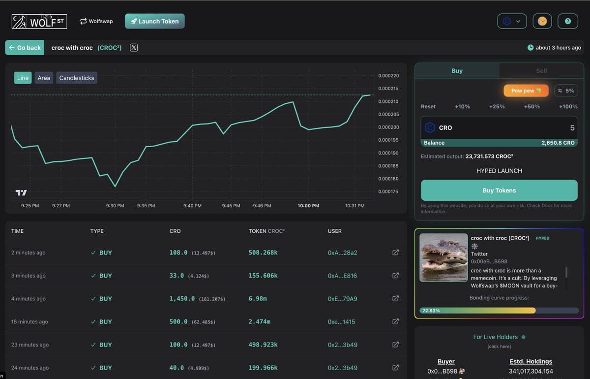The height and width of the screenshot is (379, 590).
Task: Open the network chain selector dropdown
Action: [x=512, y=21]
